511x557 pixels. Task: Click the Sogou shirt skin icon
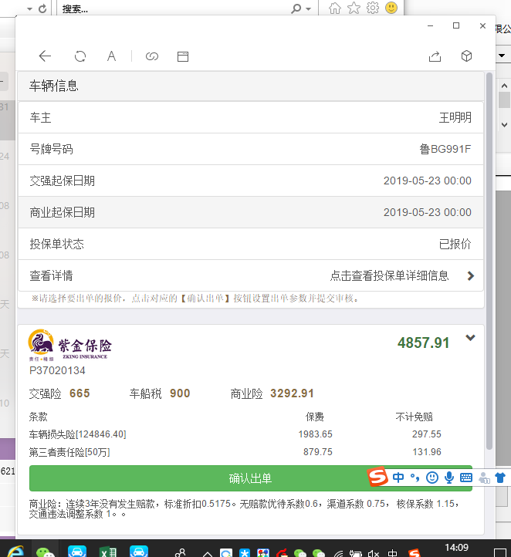click(x=500, y=478)
